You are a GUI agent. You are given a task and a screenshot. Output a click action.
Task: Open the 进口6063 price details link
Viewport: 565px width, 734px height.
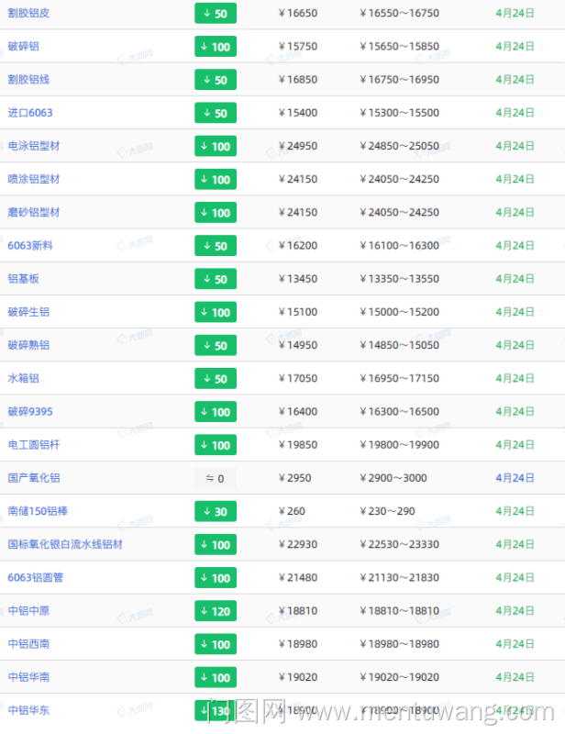30,113
